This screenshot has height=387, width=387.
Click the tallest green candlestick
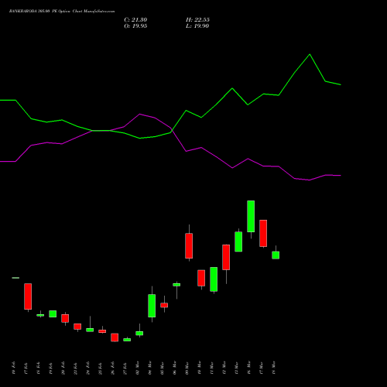point(251,216)
